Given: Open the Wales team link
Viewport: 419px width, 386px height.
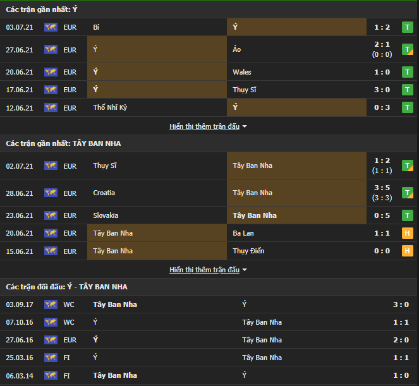Looking at the screenshot, I should (x=241, y=72).
